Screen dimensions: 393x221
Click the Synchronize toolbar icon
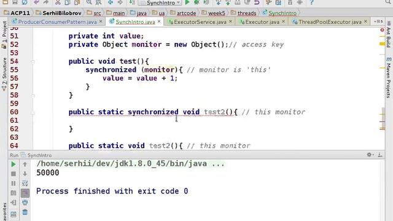click(25, 2)
